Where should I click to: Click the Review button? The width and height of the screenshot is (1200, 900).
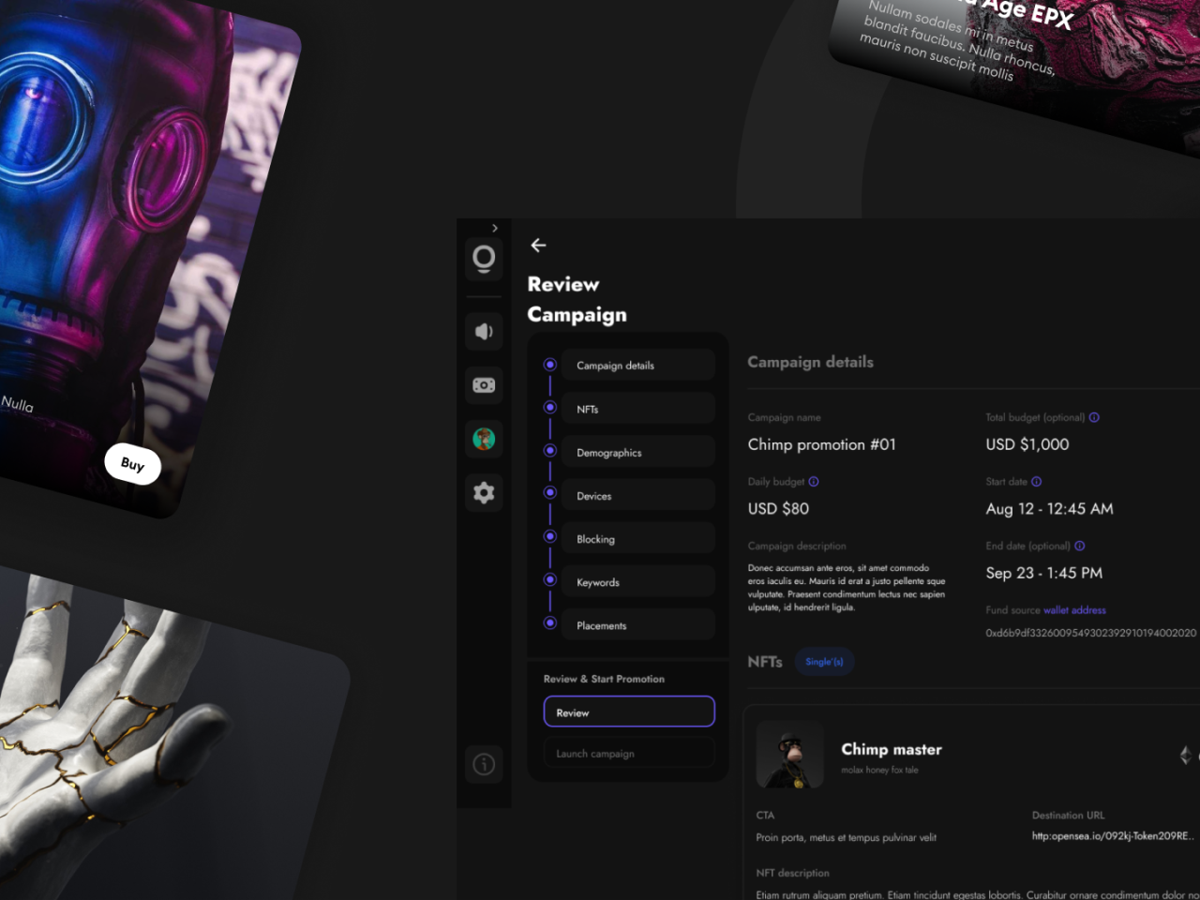point(629,712)
